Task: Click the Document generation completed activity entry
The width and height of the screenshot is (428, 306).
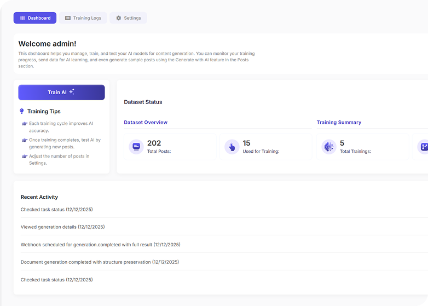Action: click(100, 262)
